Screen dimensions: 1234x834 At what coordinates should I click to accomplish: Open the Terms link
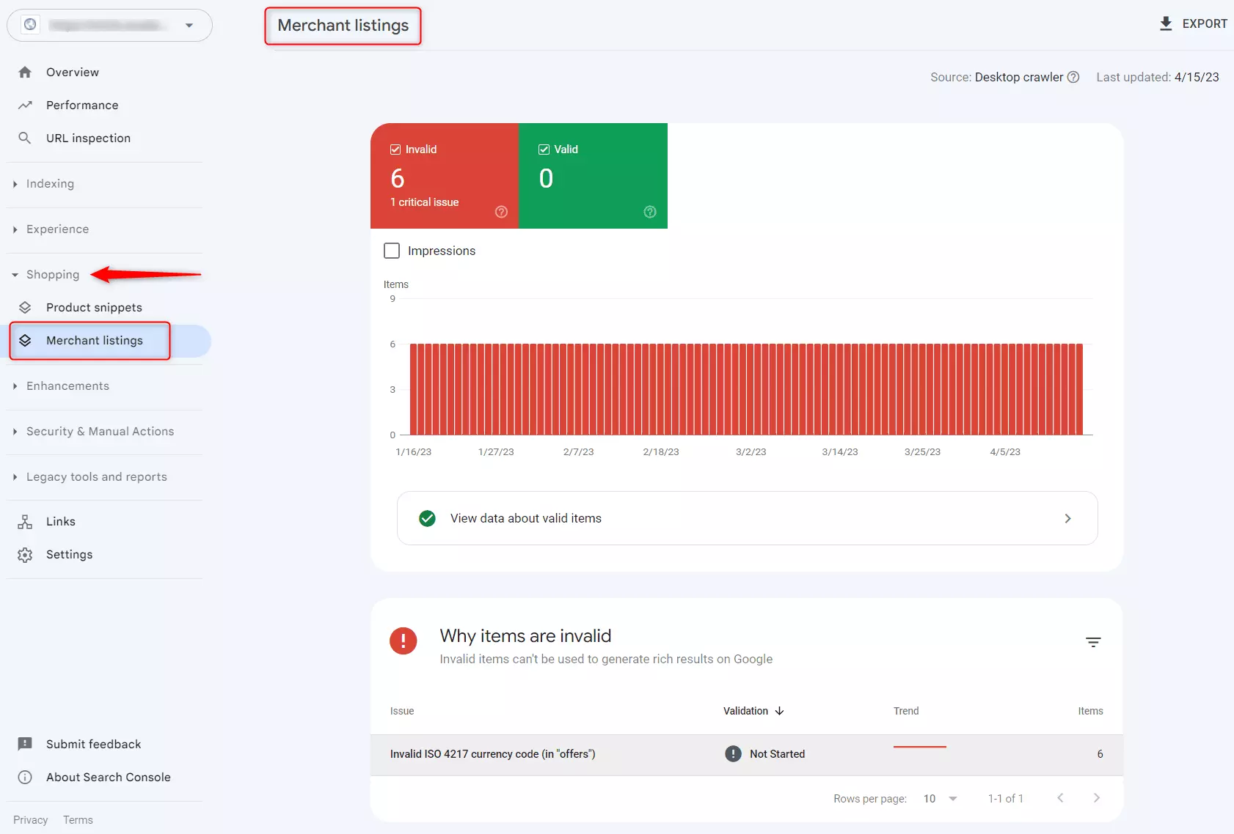tap(78, 820)
